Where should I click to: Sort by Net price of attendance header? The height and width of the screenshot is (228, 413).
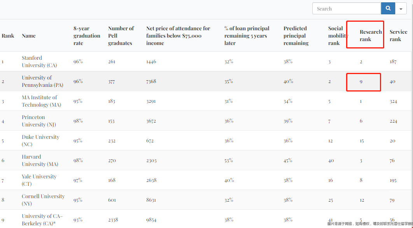tap(178, 36)
